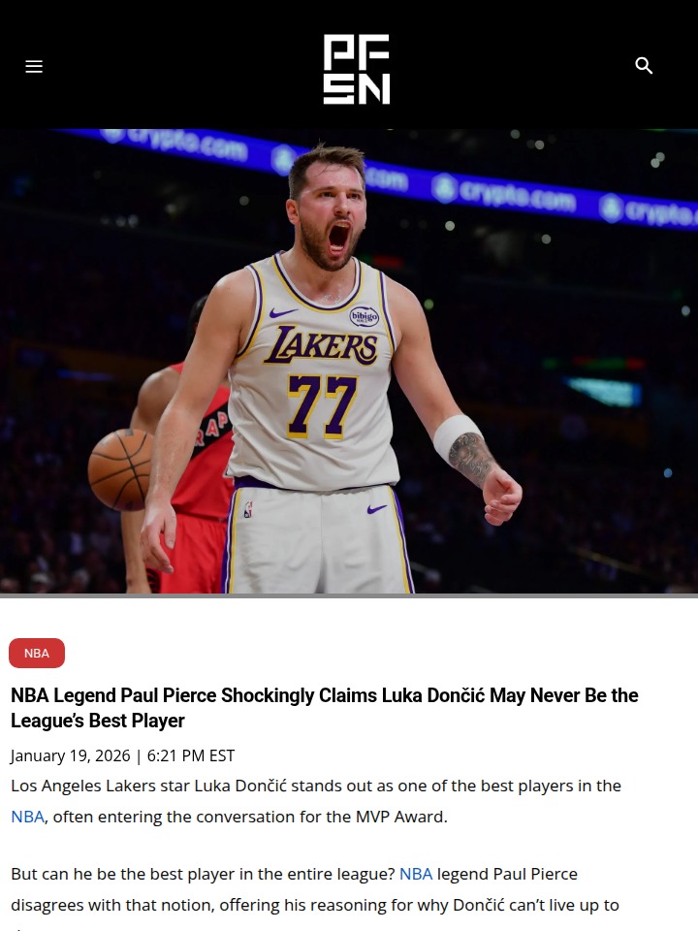Click the Nike swoosh on the jersey
The image size is (698, 931).
[x=282, y=311]
